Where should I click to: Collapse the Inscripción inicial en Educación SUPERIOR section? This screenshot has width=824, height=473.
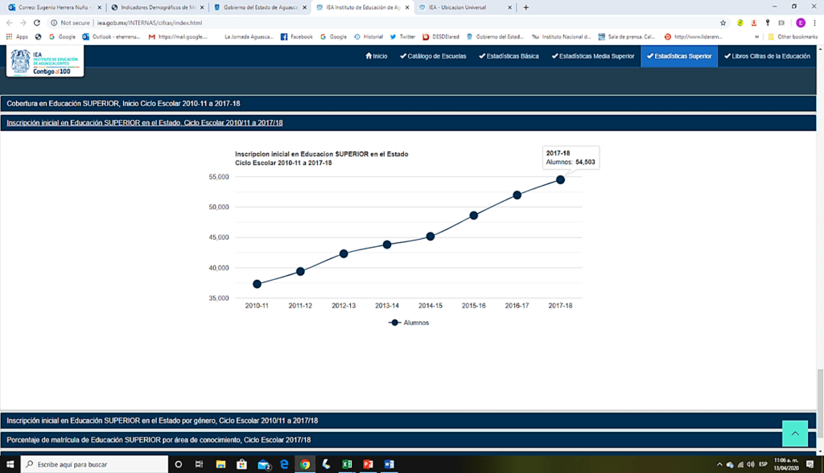[x=145, y=123]
